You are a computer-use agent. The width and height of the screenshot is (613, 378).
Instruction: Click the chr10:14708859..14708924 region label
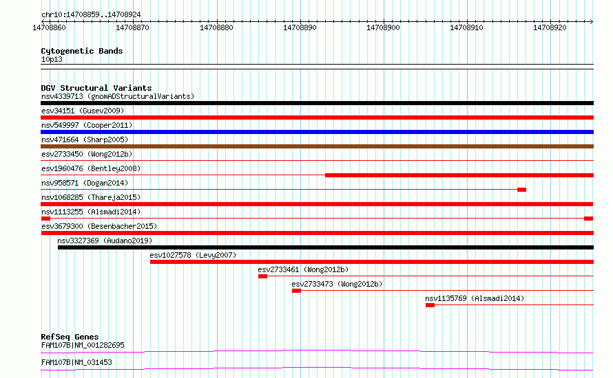(91, 15)
